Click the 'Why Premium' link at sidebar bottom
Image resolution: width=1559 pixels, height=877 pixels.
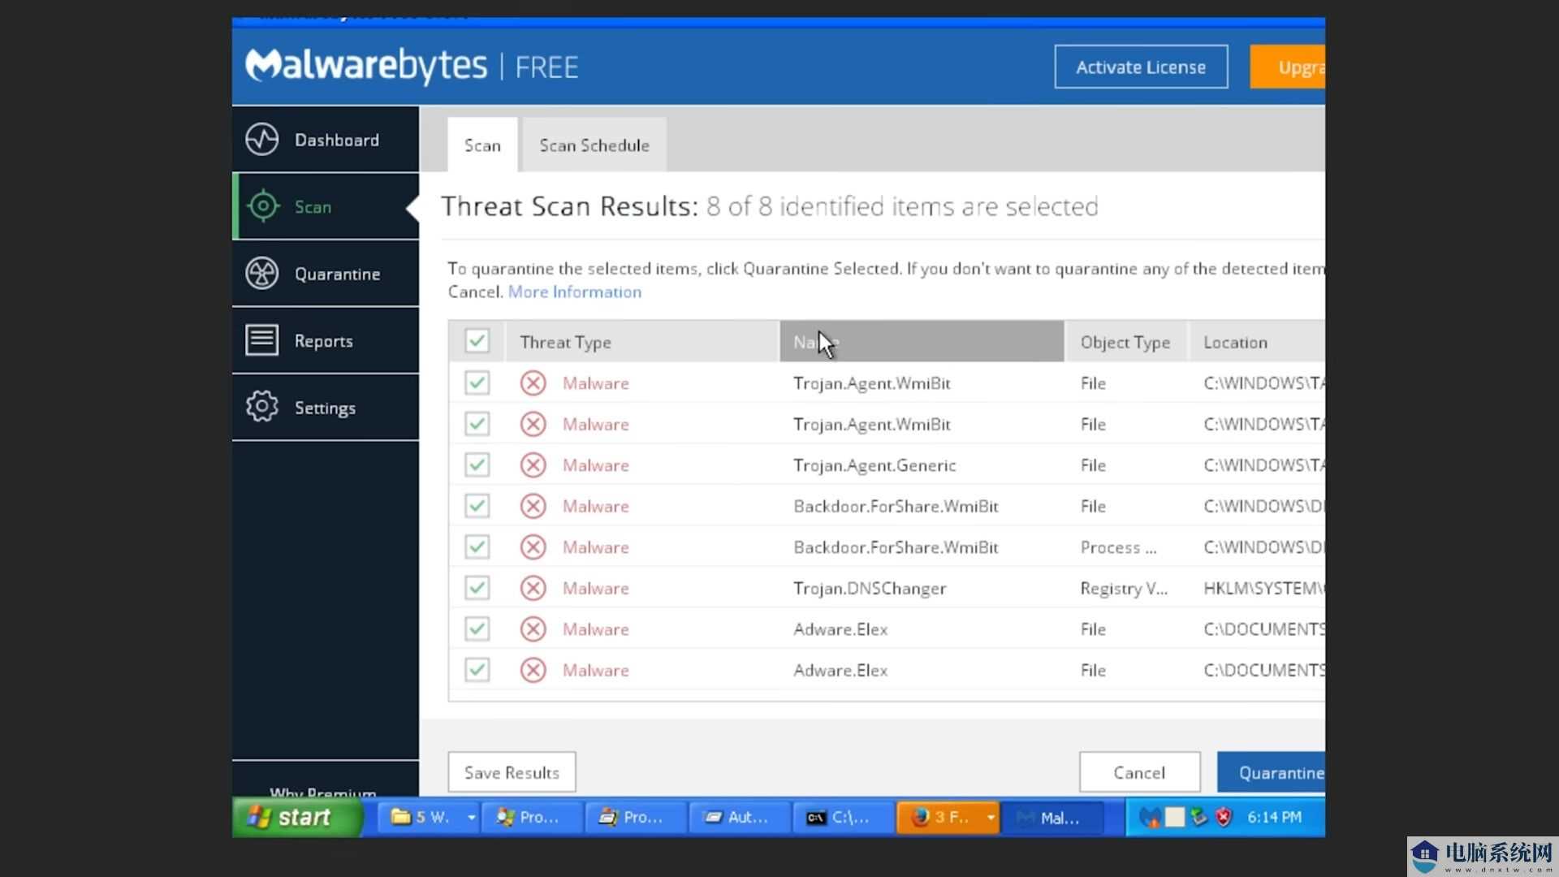322,792
